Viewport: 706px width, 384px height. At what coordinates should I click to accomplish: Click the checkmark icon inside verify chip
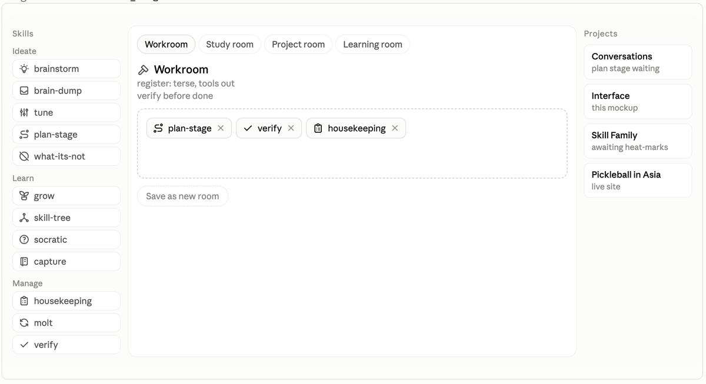coord(248,128)
